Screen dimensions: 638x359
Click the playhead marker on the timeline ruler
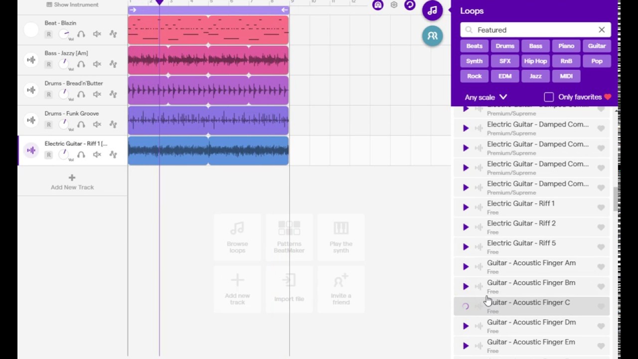(159, 2)
